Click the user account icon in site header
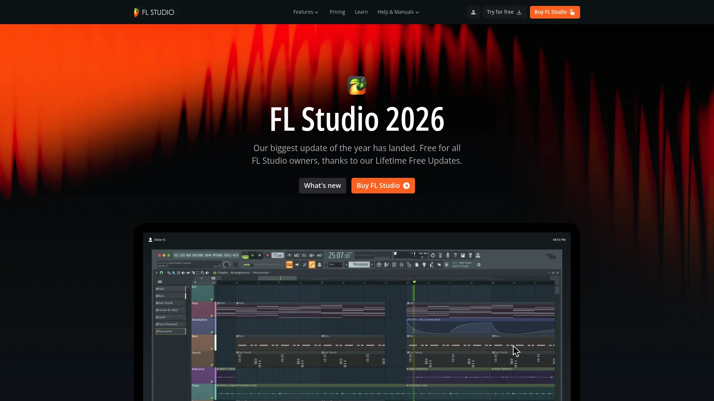 point(473,12)
